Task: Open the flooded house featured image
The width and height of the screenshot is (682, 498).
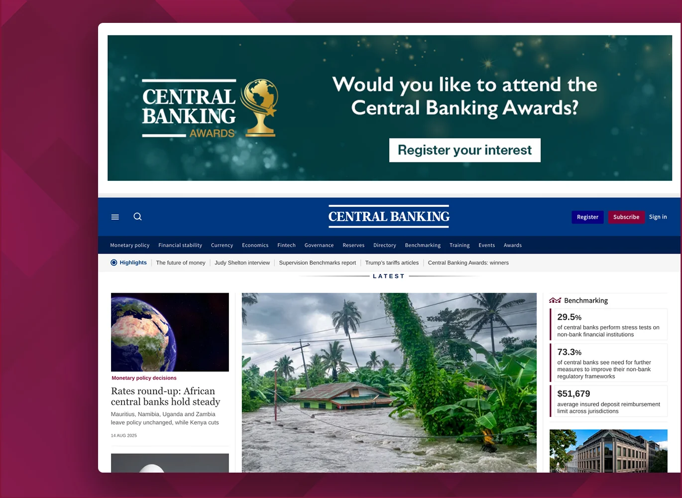Action: (389, 382)
